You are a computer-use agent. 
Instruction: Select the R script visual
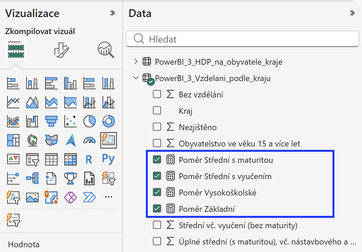[x=89, y=159]
